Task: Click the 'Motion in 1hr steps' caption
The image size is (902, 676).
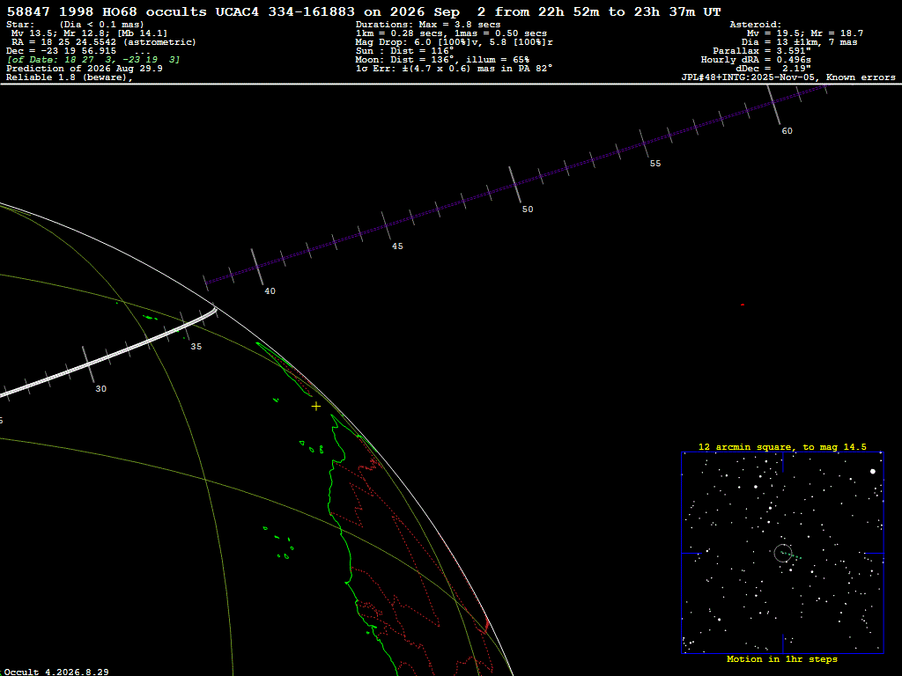Action: coord(782,658)
